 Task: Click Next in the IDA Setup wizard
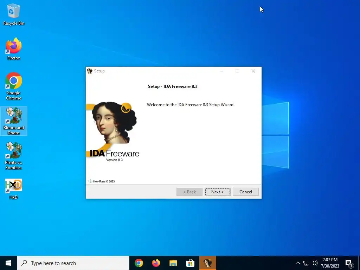(217, 192)
